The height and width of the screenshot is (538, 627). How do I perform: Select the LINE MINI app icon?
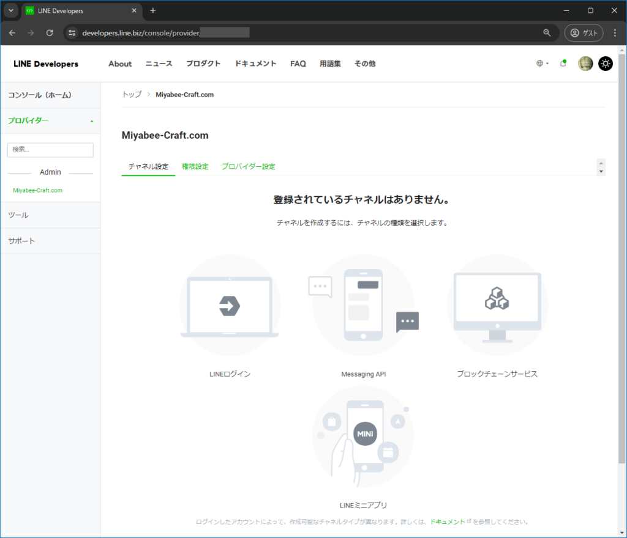(364, 437)
